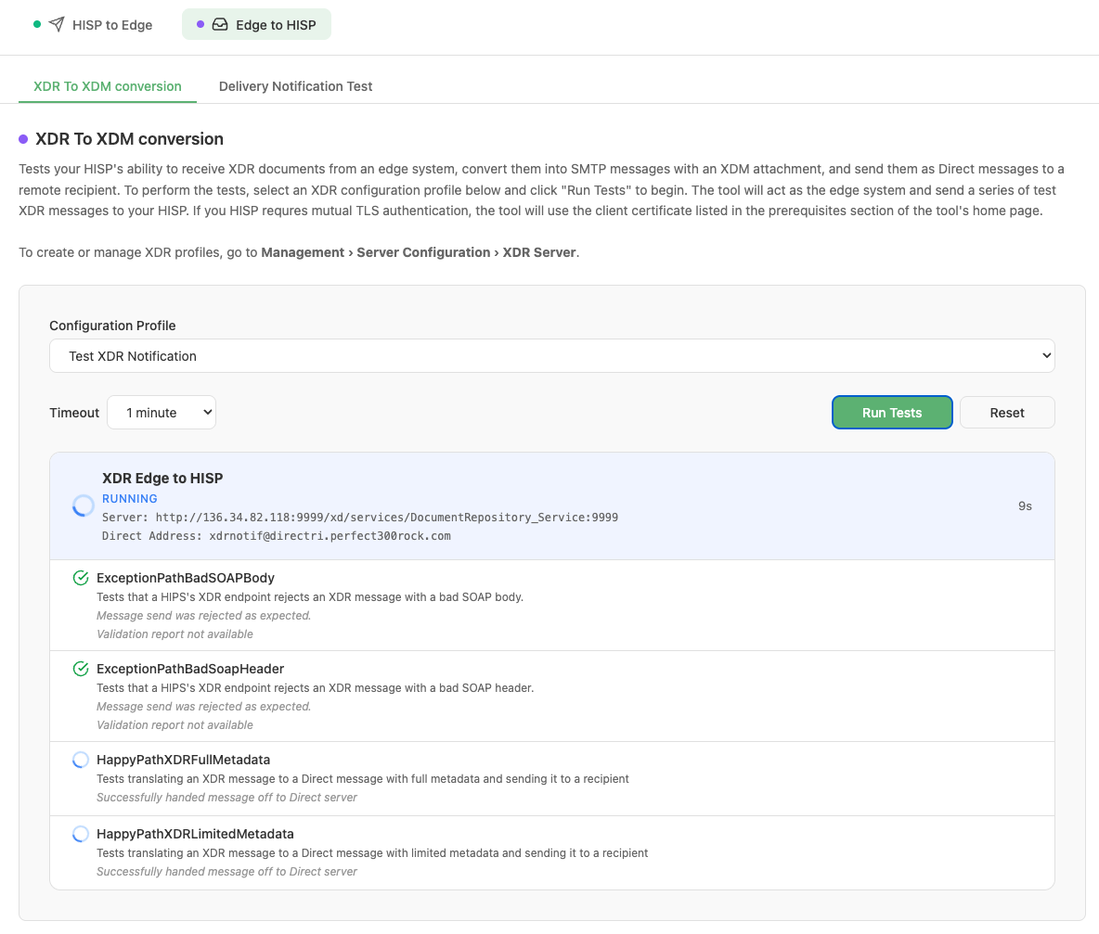Click the inbox icon beside Edge to HISP
The image size is (1099, 934).
click(220, 24)
